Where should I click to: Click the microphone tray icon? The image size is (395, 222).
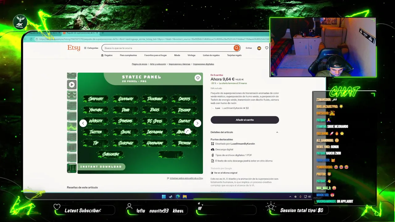[300, 197]
